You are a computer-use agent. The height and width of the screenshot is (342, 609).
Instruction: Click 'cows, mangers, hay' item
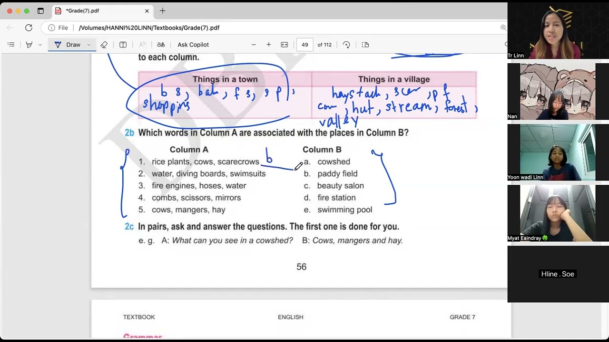pyautogui.click(x=188, y=209)
